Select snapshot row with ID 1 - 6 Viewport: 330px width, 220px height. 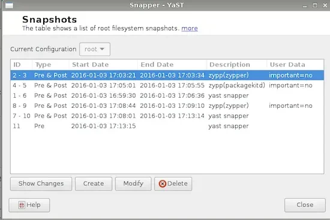[167, 95]
